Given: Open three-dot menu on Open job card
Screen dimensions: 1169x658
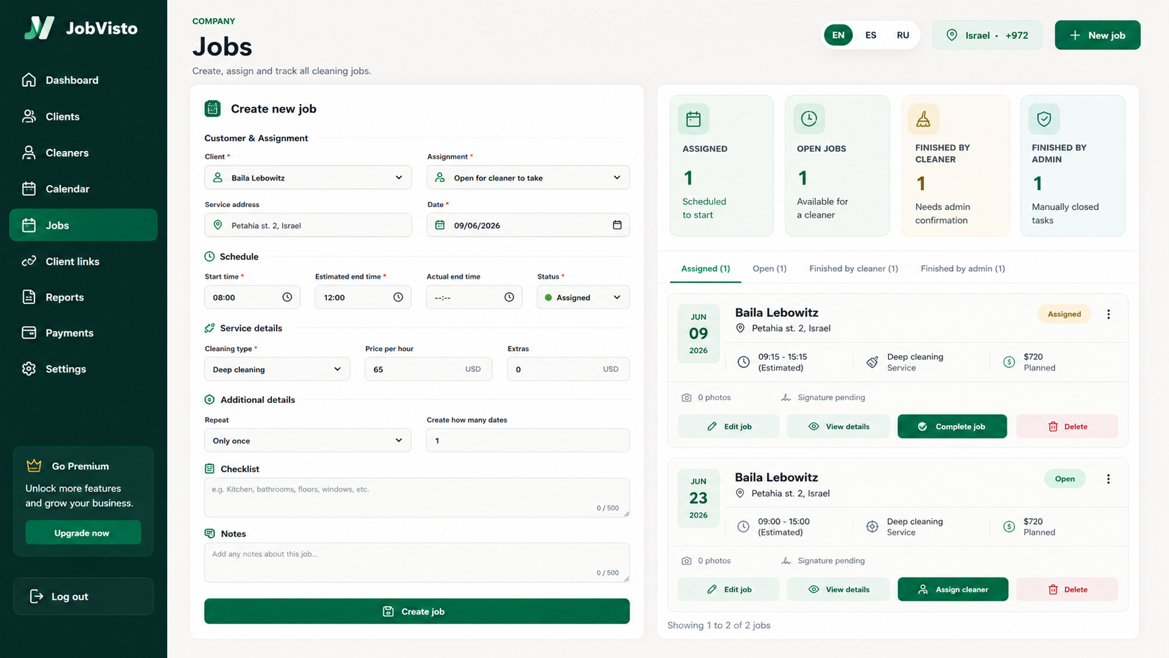Looking at the screenshot, I should [x=1108, y=479].
